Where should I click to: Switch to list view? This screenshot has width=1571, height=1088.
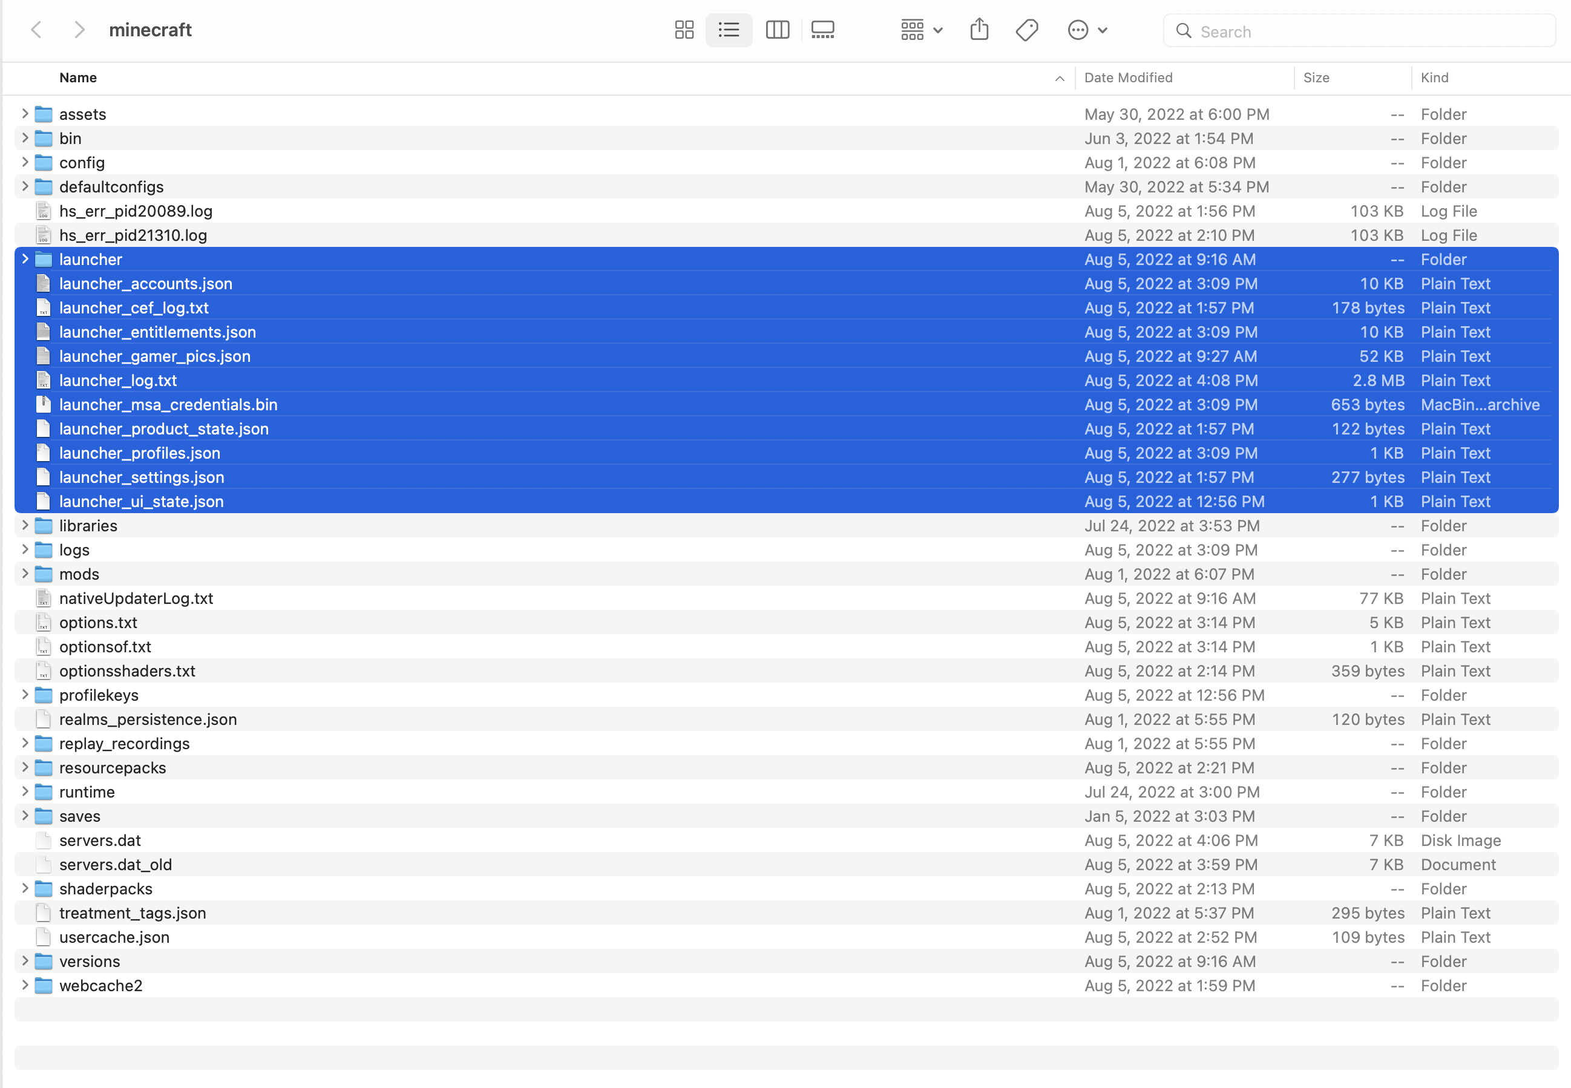coord(729,30)
